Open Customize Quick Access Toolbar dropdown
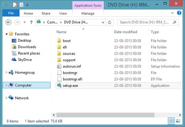This screenshot has width=185, height=127. coord(27,5)
